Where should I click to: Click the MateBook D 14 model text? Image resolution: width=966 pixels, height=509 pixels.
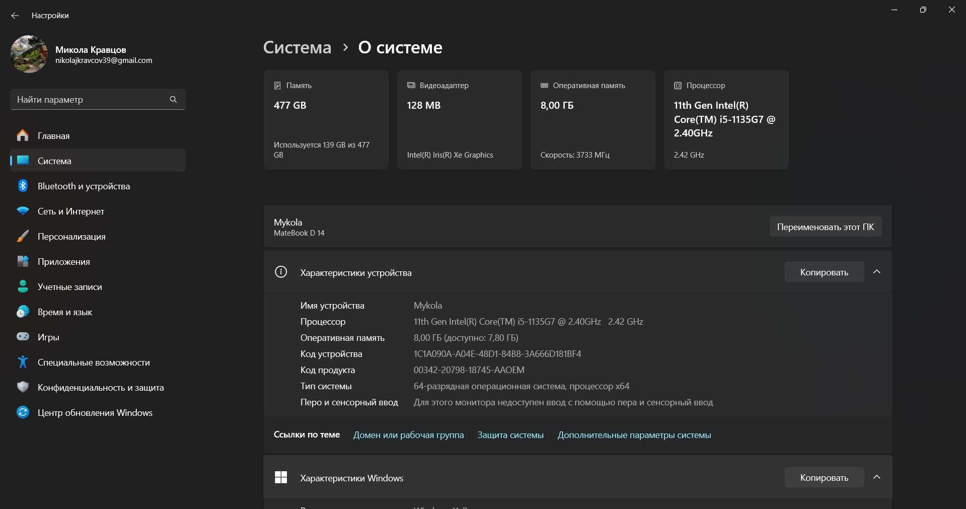[x=299, y=233]
